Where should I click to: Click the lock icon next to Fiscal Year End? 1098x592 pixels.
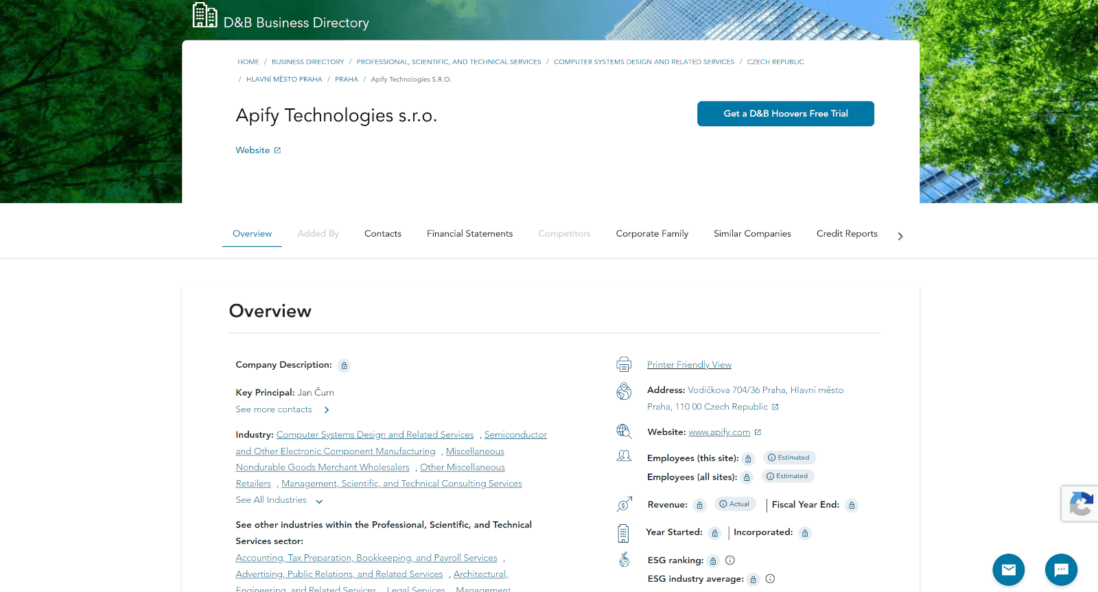pos(852,506)
